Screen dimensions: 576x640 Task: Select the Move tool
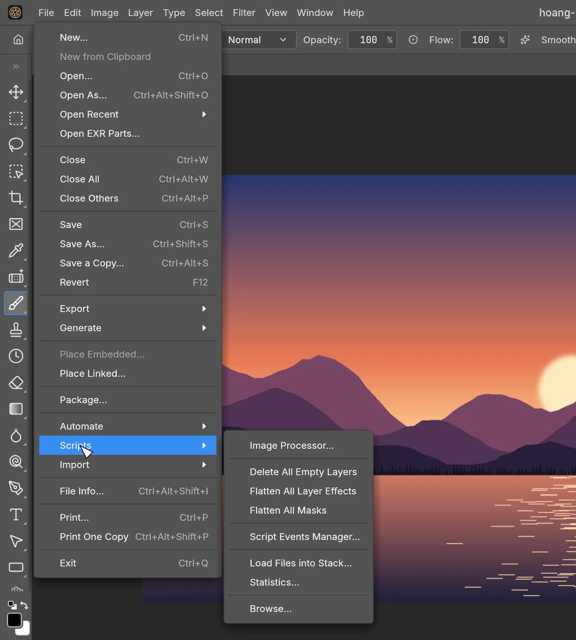click(x=16, y=92)
